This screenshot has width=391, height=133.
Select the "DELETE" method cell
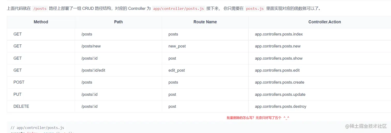[x=21, y=106]
